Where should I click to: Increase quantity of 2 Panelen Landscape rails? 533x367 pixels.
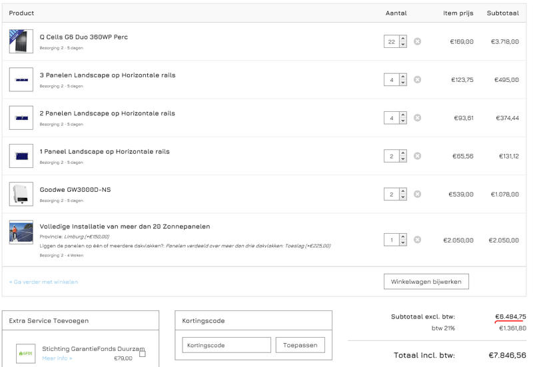403,115
